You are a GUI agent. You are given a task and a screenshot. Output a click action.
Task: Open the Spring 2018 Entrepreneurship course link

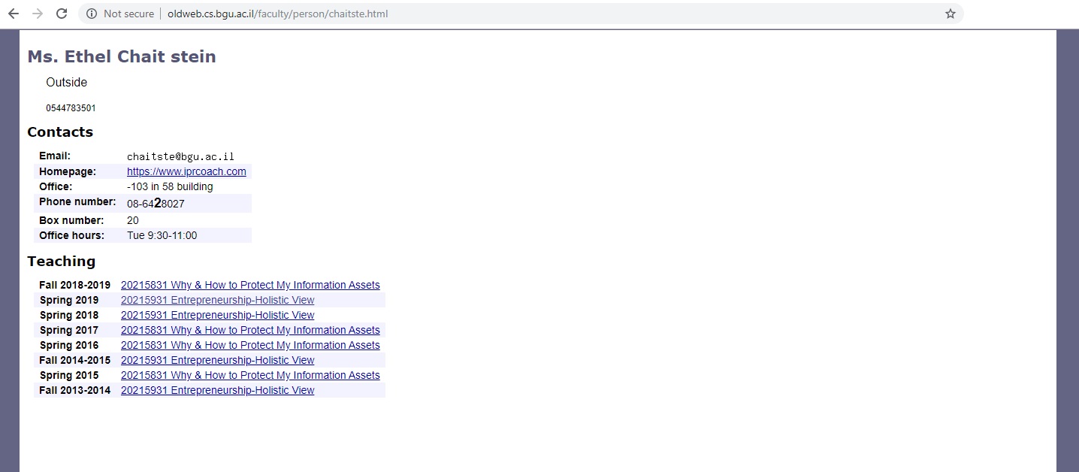[217, 315]
